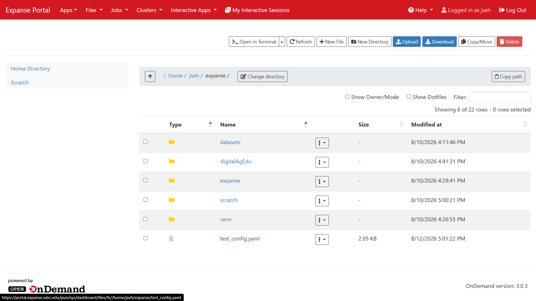Click the datasets folder icon
Image resolution: width=536 pixels, height=301 pixels.
point(172,142)
